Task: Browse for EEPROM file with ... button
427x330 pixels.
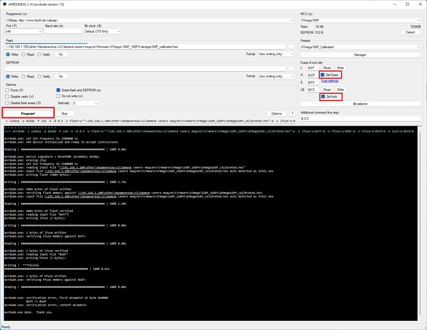Action: [x=291, y=69]
